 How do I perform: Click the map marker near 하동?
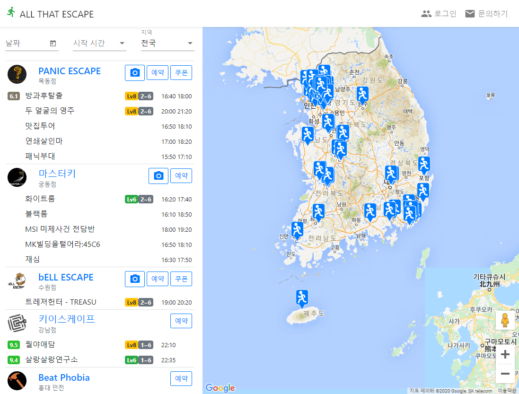coord(369,212)
